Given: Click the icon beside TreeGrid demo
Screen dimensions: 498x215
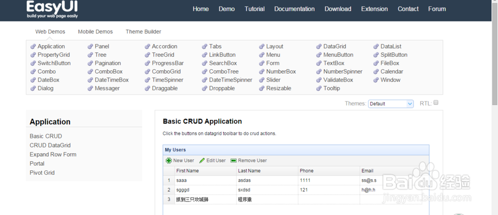Looking at the screenshot, I should click(147, 55).
